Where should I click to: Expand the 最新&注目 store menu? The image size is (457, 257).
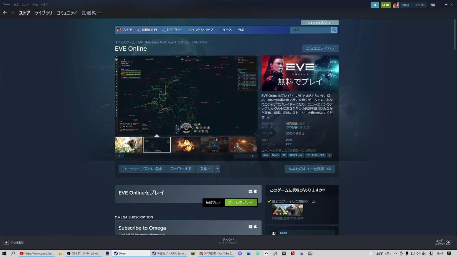click(147, 30)
